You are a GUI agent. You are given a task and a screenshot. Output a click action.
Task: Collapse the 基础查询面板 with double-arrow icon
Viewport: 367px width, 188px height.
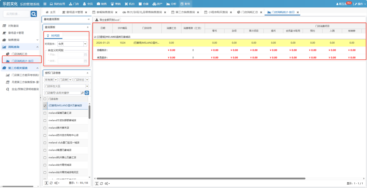coord(89,19)
